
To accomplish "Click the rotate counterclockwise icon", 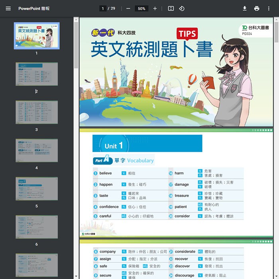I will click(x=182, y=8).
